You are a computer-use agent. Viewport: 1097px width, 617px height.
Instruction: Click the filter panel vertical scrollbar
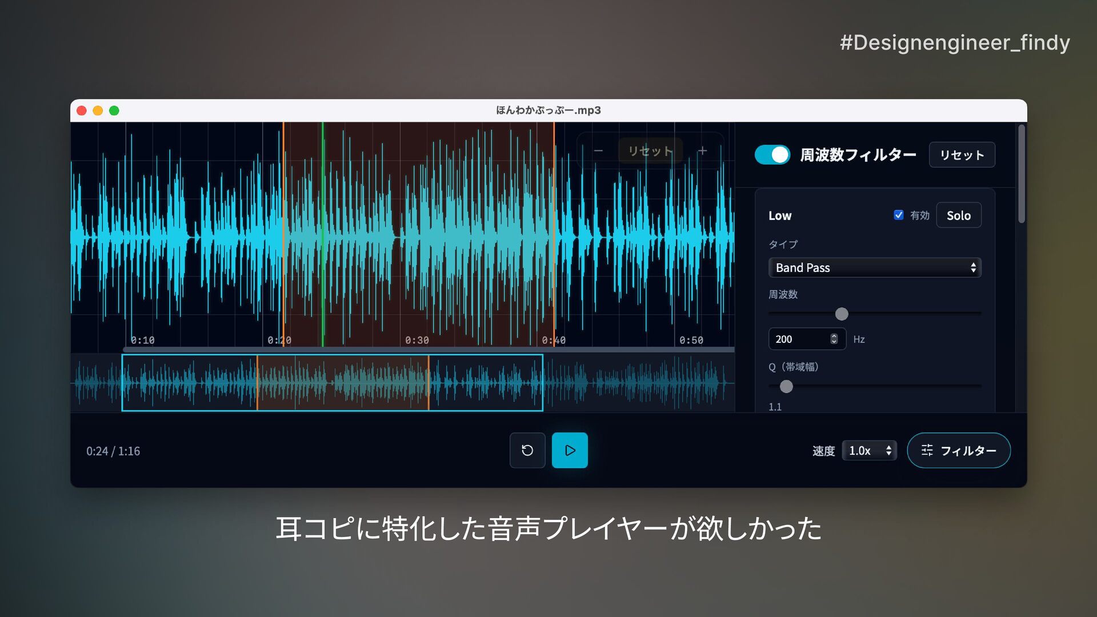[1021, 174]
